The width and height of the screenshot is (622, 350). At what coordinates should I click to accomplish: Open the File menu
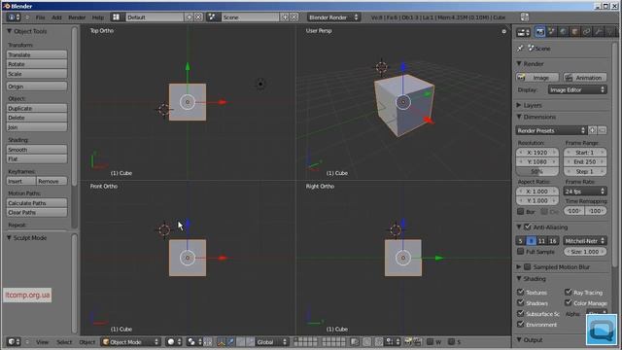tap(41, 17)
